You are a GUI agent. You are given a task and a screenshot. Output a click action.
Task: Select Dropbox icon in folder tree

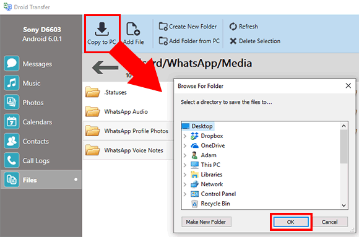pos(194,136)
